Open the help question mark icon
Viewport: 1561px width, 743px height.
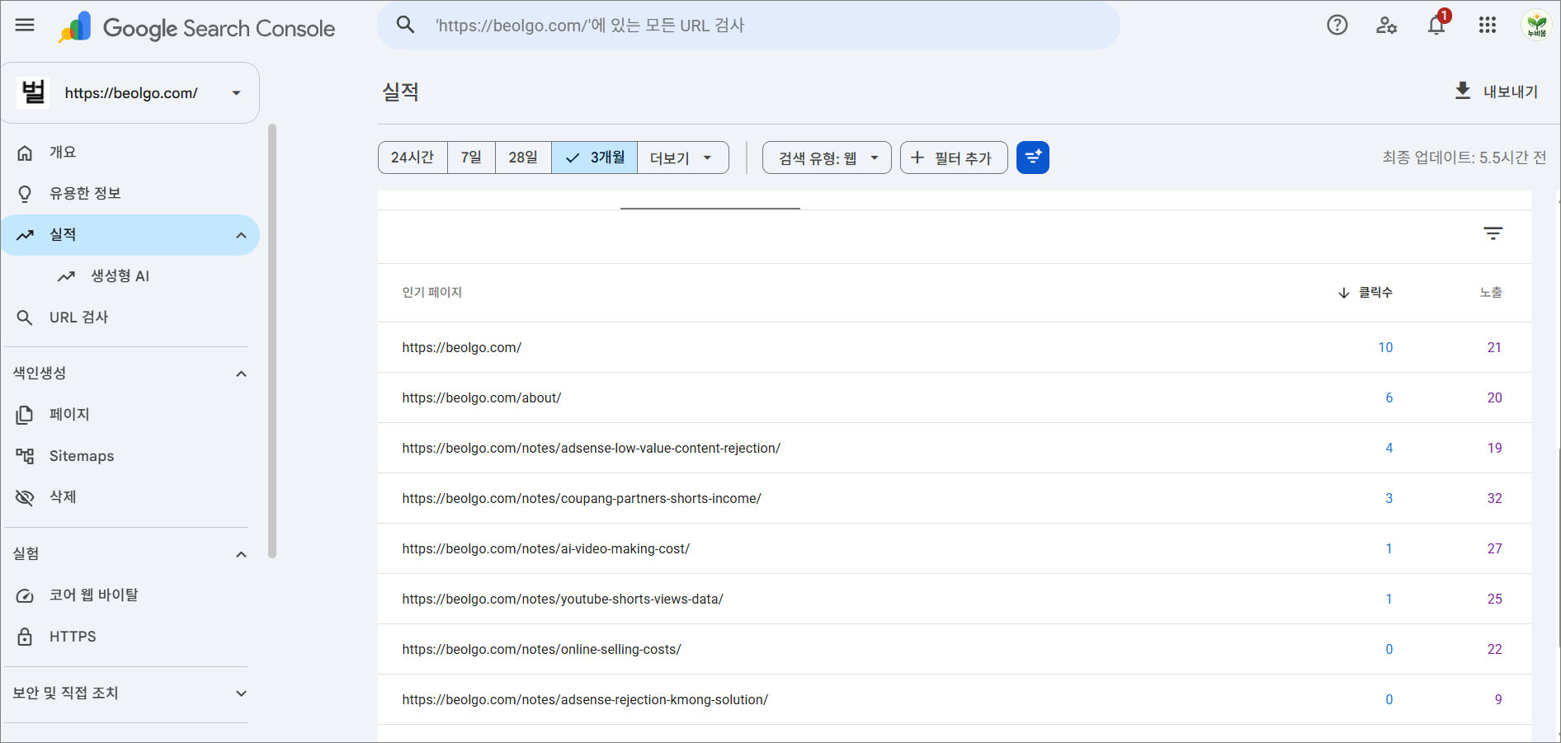click(x=1337, y=25)
